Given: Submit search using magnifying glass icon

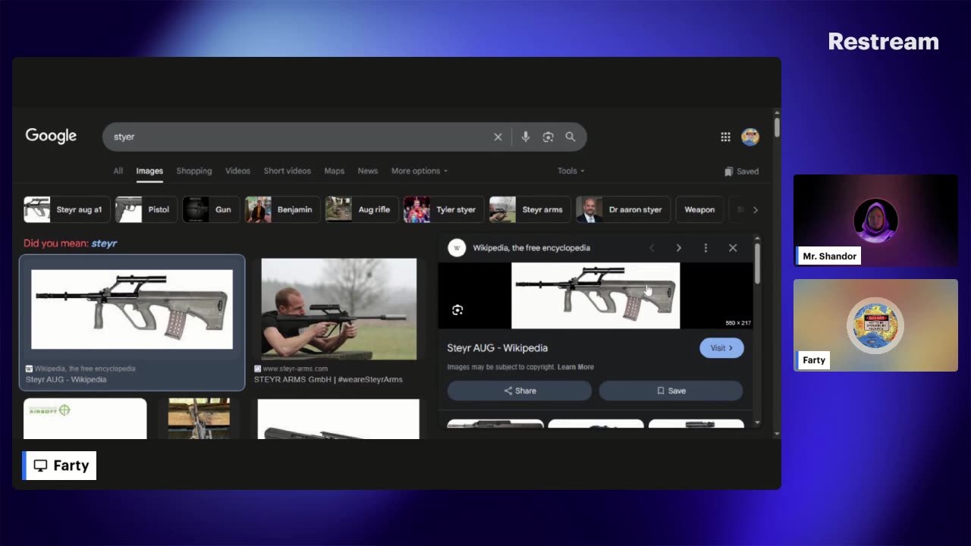Looking at the screenshot, I should pos(570,137).
